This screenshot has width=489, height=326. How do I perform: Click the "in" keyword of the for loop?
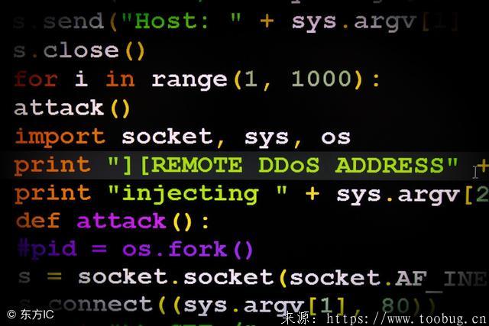coord(120,79)
